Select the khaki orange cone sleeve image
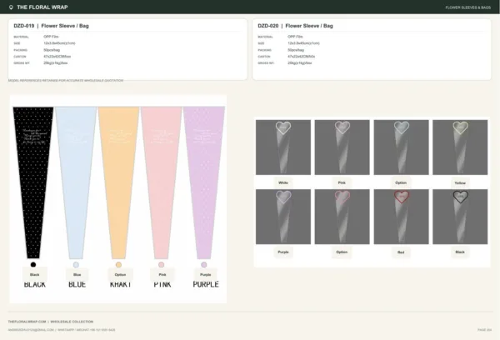500x340 pixels. point(118,182)
